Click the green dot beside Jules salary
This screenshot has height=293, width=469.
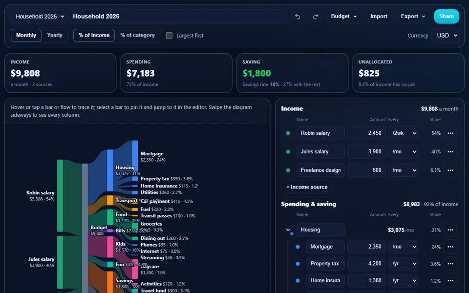point(288,152)
